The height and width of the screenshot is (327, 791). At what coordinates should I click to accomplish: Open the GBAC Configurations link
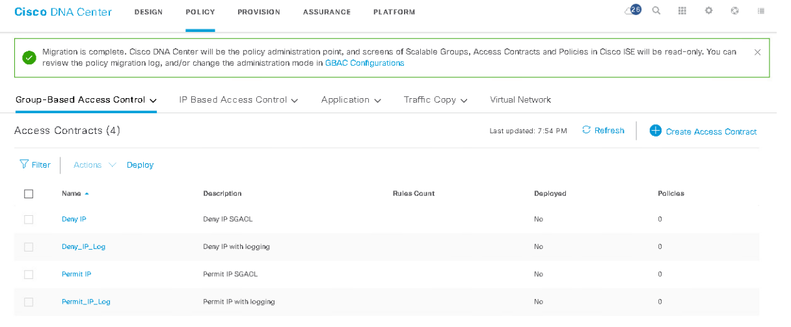[364, 63]
